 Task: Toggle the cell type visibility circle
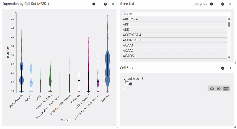131,84
